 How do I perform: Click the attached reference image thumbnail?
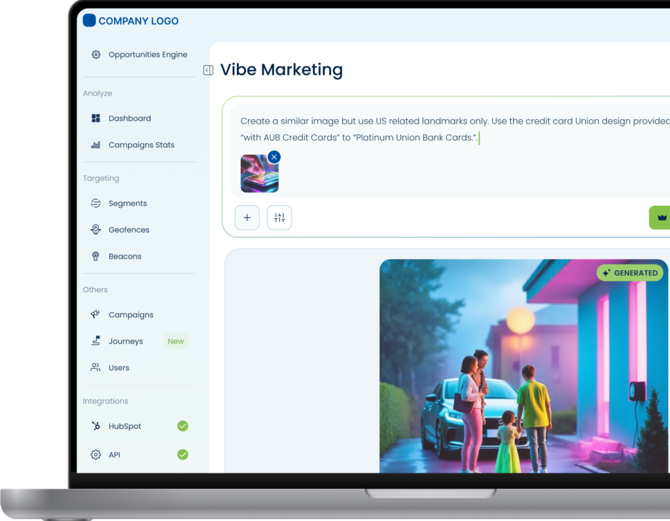(258, 175)
